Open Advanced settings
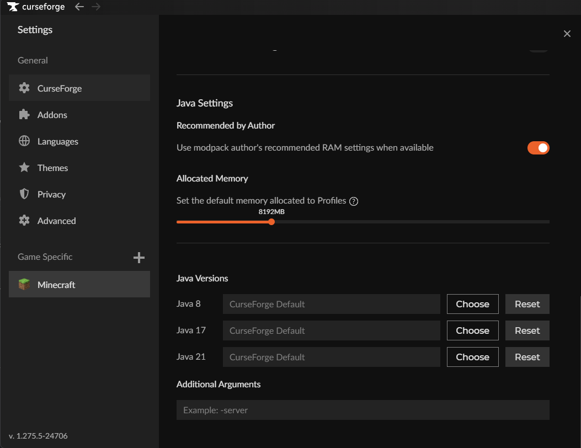 [79, 221]
